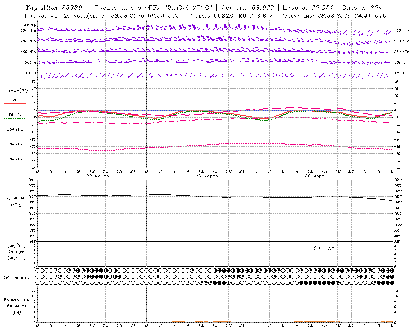Click the Широта: 60.321 header value
The height and width of the screenshot is (328, 411).
pos(308,8)
